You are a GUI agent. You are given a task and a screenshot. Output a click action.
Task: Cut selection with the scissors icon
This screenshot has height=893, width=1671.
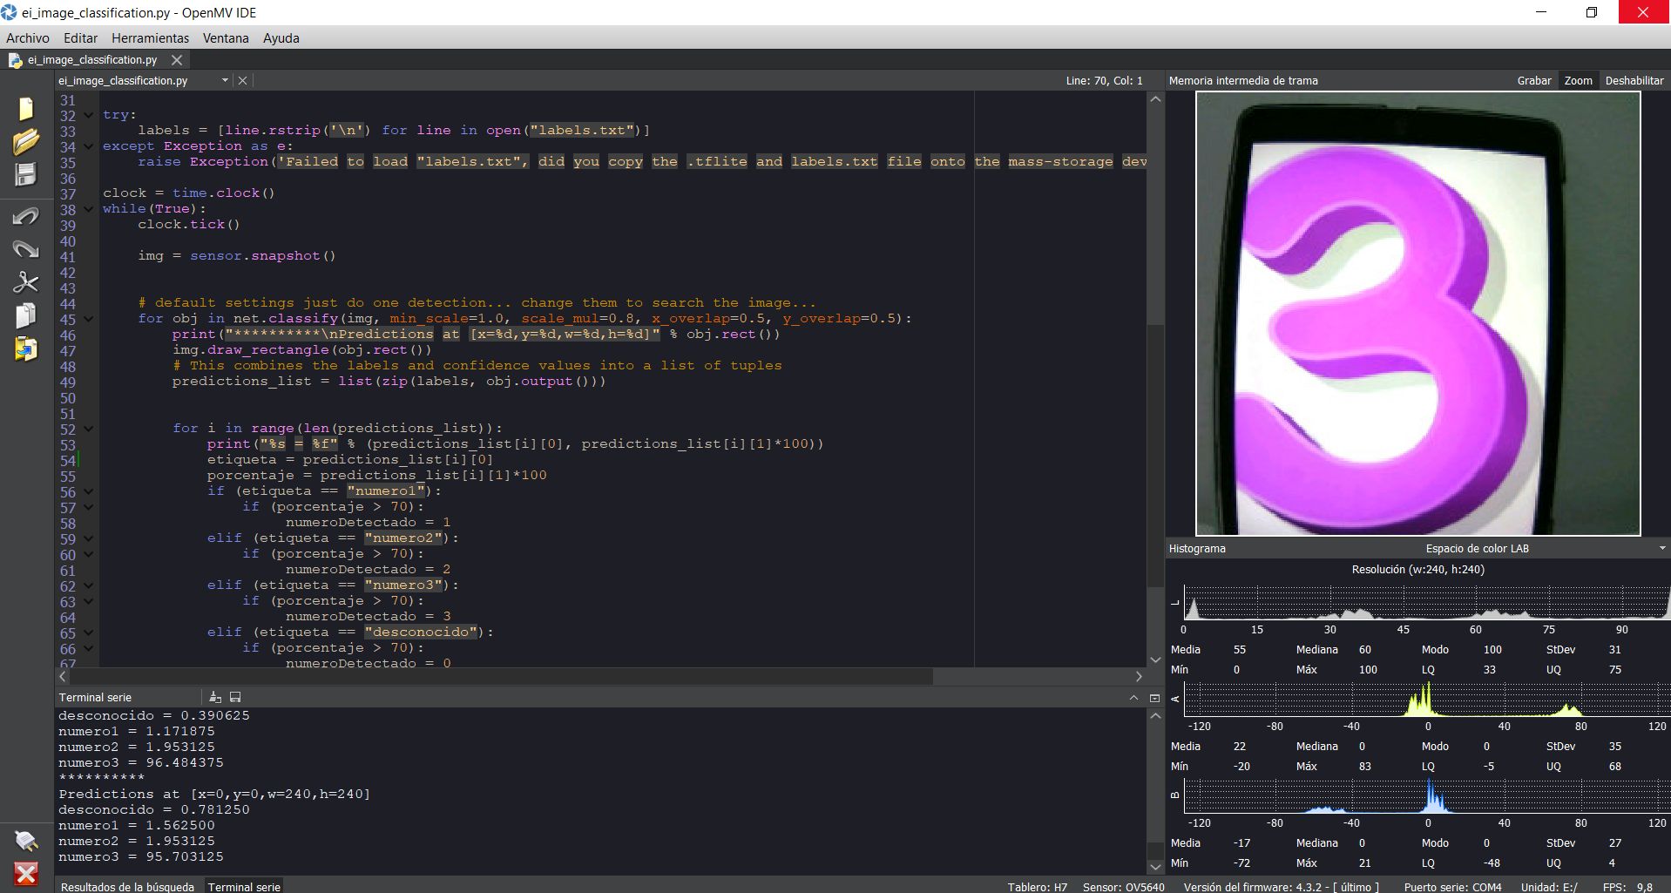click(26, 282)
